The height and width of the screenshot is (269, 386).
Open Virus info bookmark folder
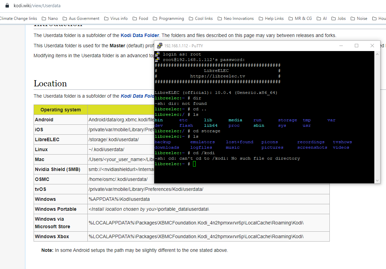pyautogui.click(x=116, y=19)
